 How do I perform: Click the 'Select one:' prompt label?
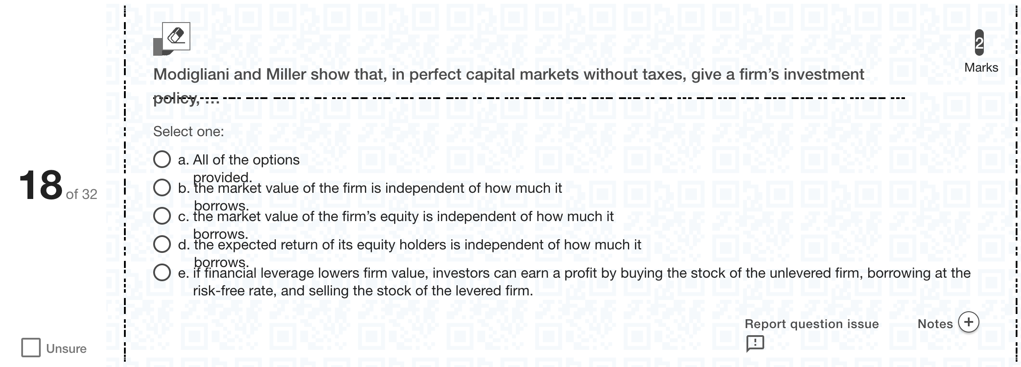tap(189, 131)
